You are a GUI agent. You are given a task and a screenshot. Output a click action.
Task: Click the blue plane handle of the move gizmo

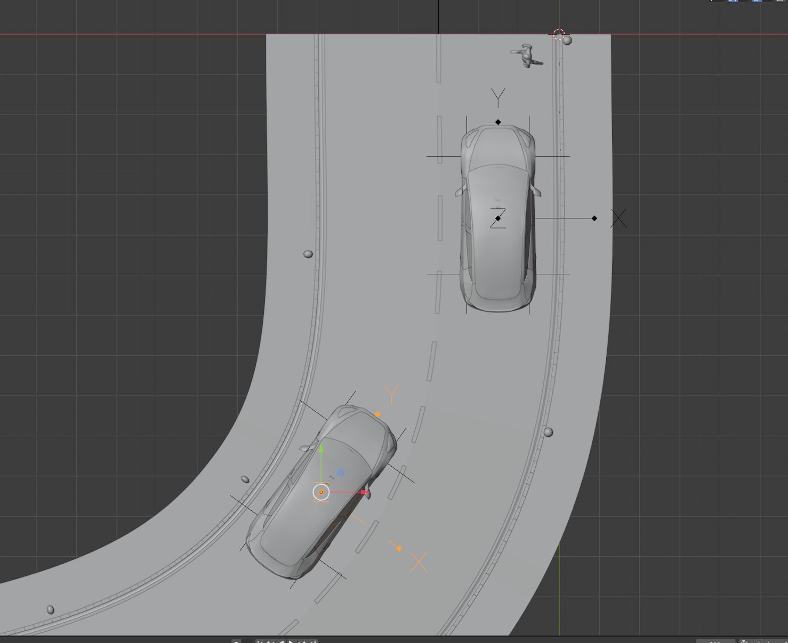[x=341, y=473]
